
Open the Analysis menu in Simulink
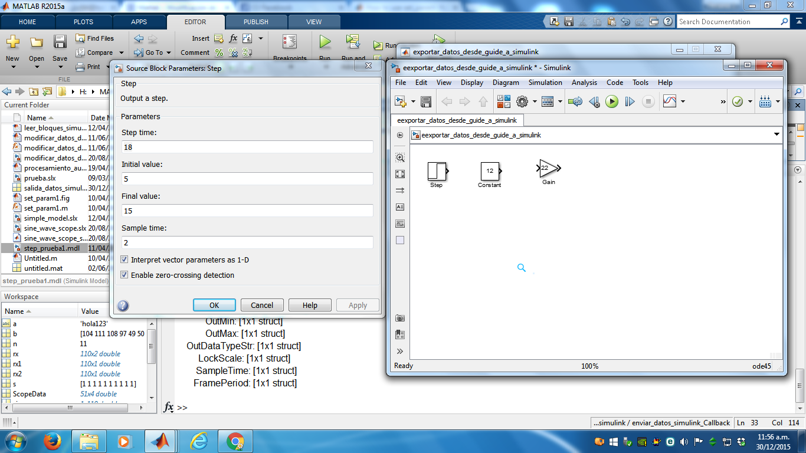584,83
